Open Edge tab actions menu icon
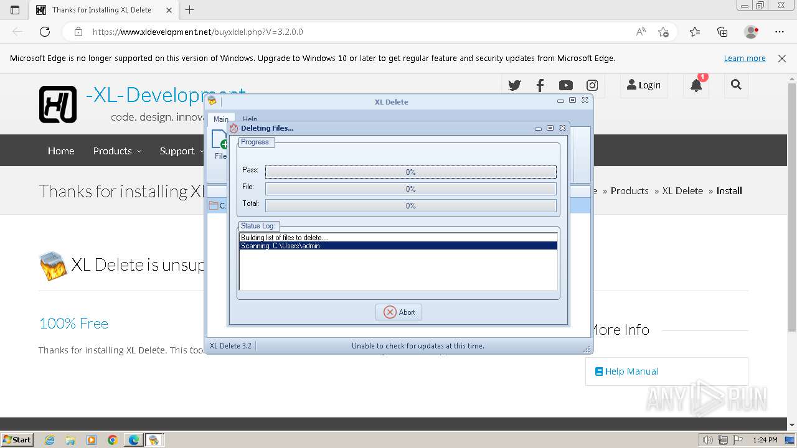Viewport: 797px width, 448px height. tap(15, 10)
